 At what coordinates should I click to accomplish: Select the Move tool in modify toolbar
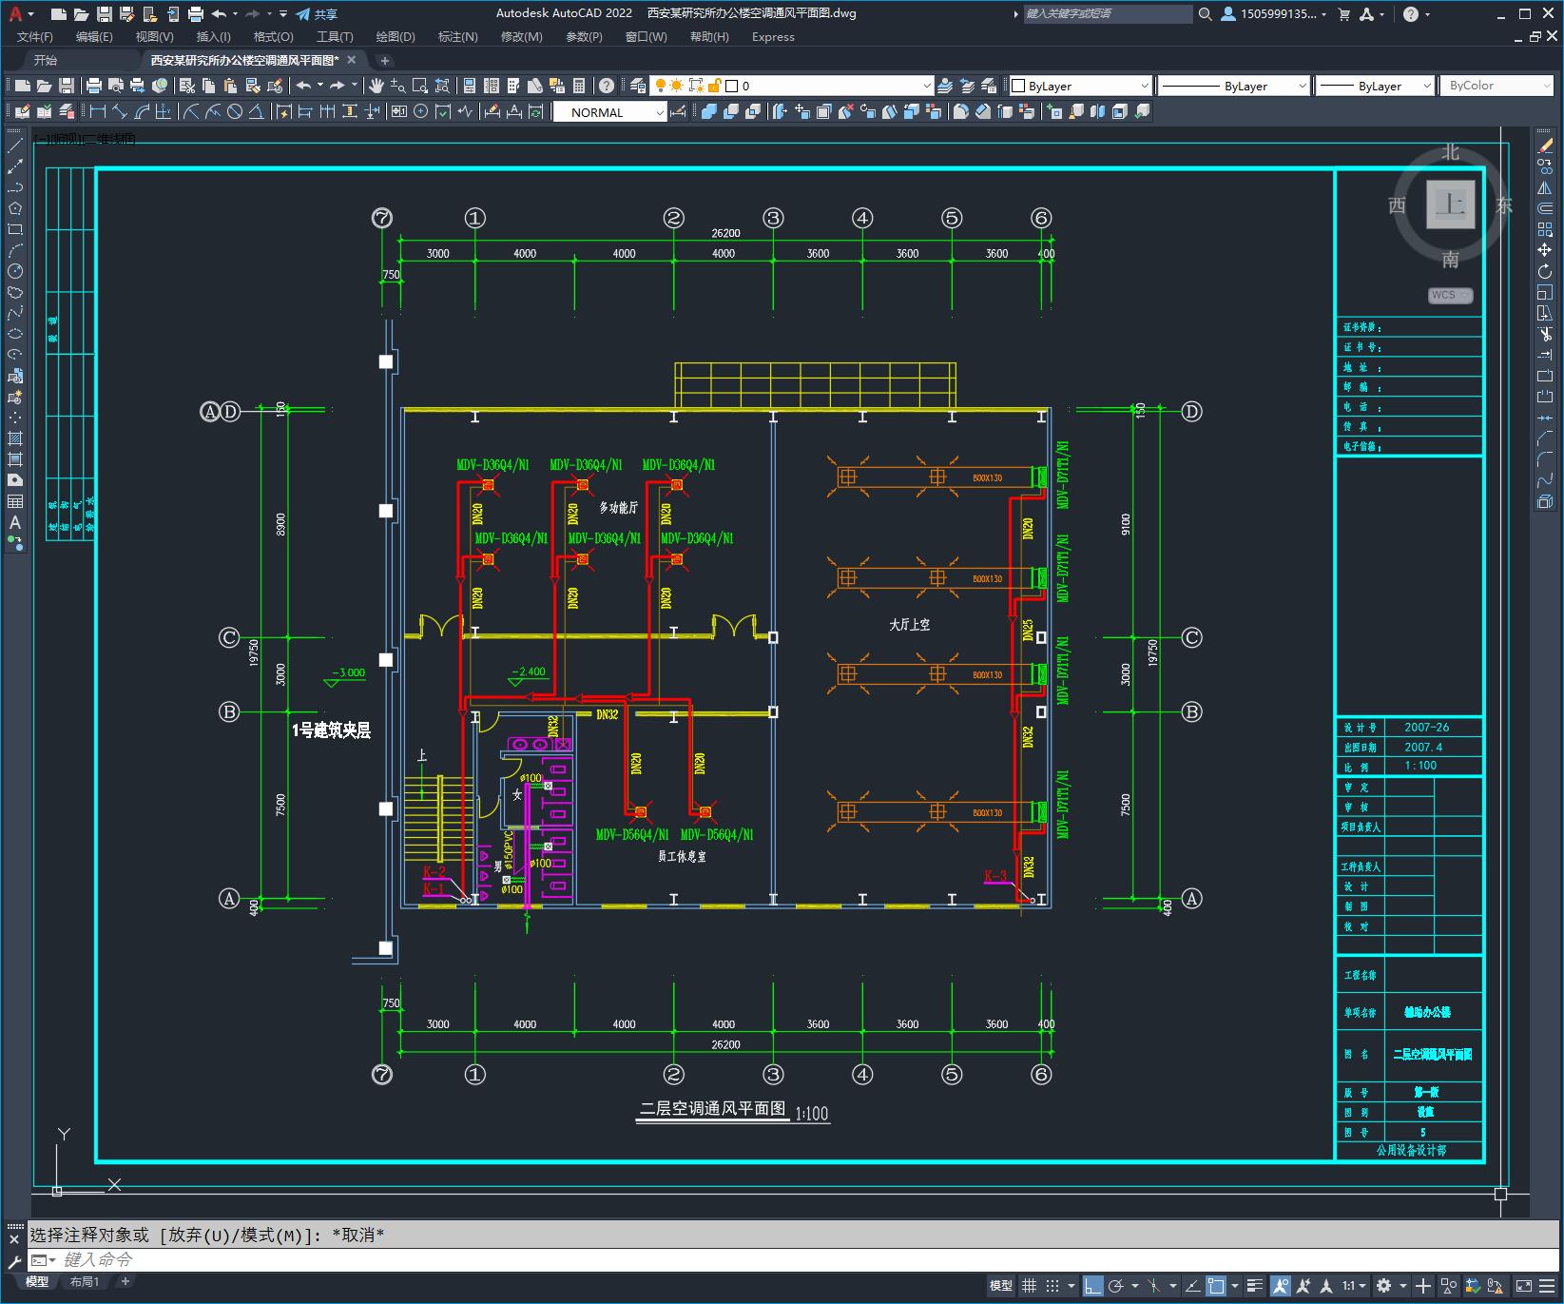(x=1545, y=250)
